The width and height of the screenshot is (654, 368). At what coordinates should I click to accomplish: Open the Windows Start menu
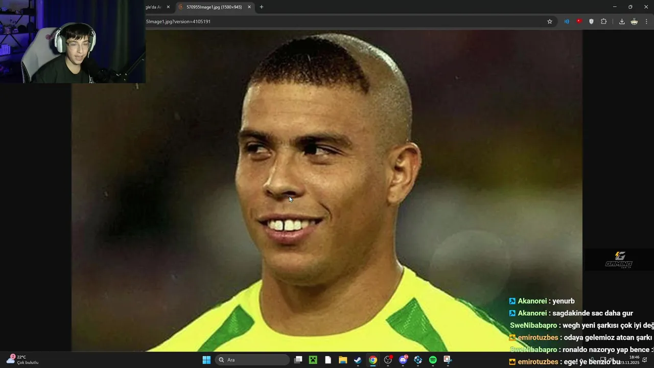(206, 360)
